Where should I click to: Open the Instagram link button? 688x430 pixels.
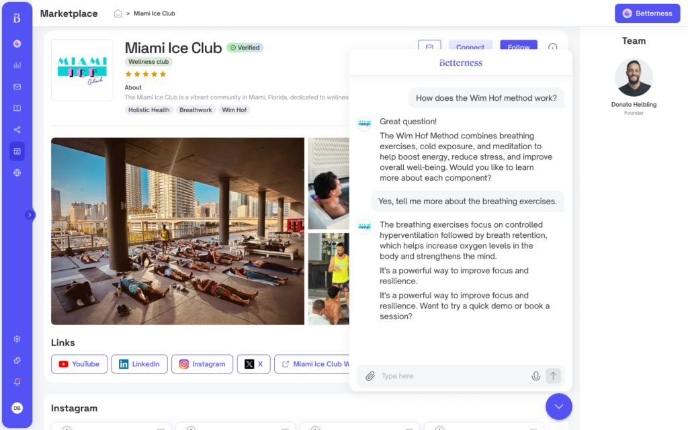click(202, 364)
